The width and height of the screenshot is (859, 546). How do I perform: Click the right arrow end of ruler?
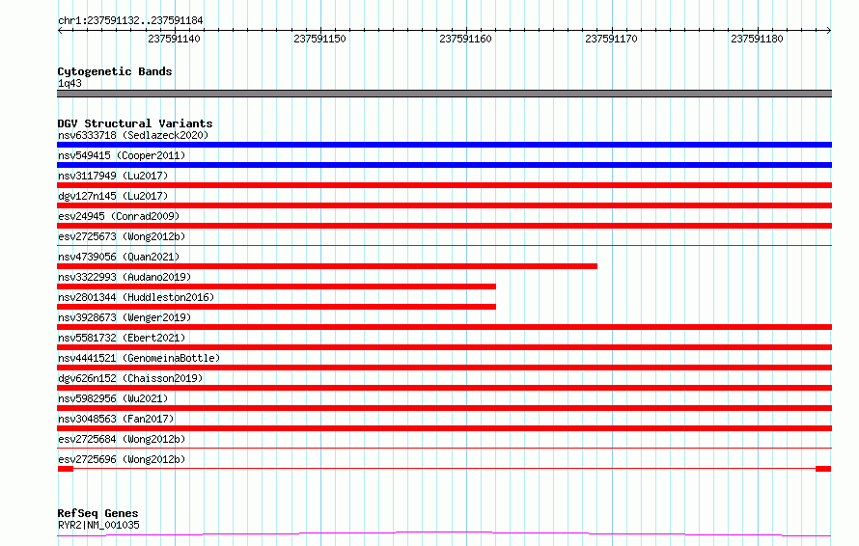pos(829,30)
